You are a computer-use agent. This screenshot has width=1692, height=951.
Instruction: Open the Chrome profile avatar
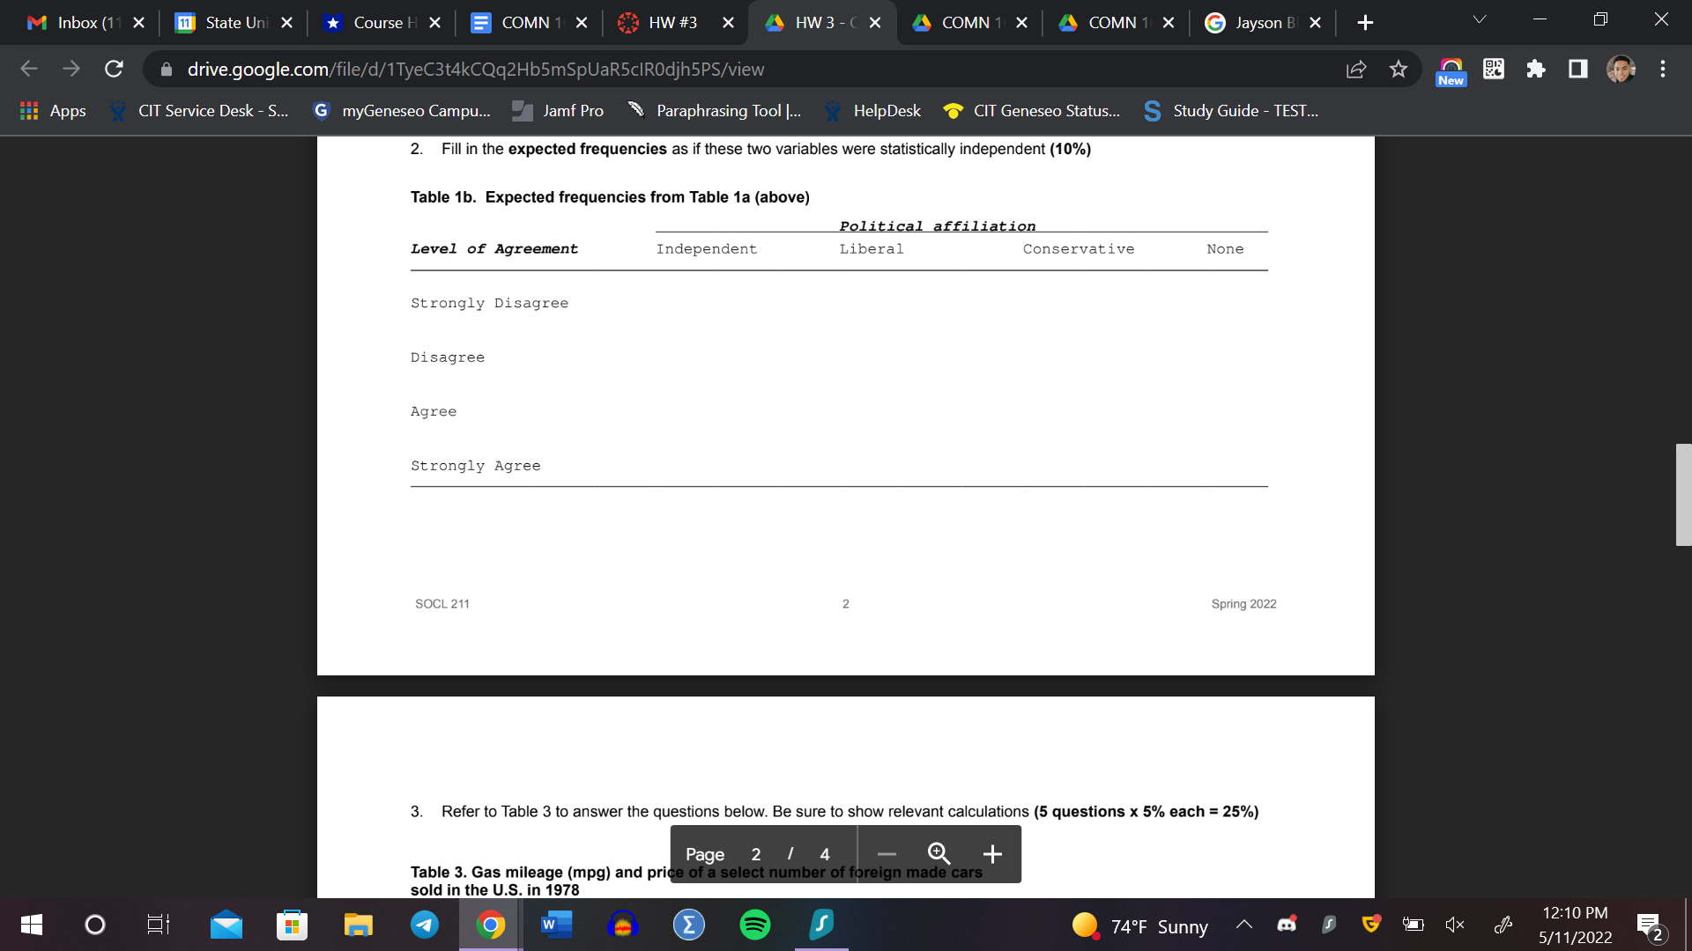click(1621, 69)
